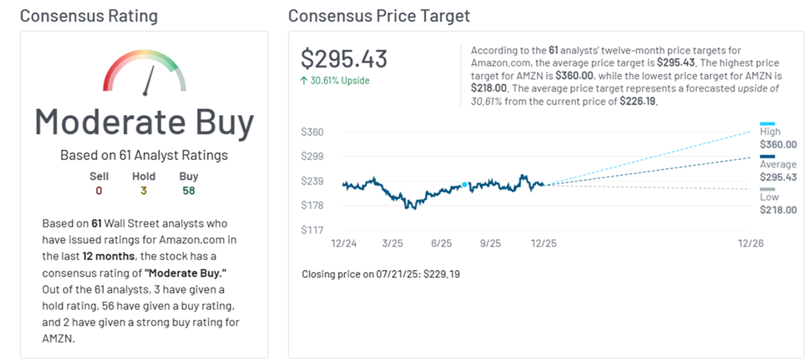Click the Consensus Price Target heading
This screenshot has width=805, height=359.
(379, 15)
